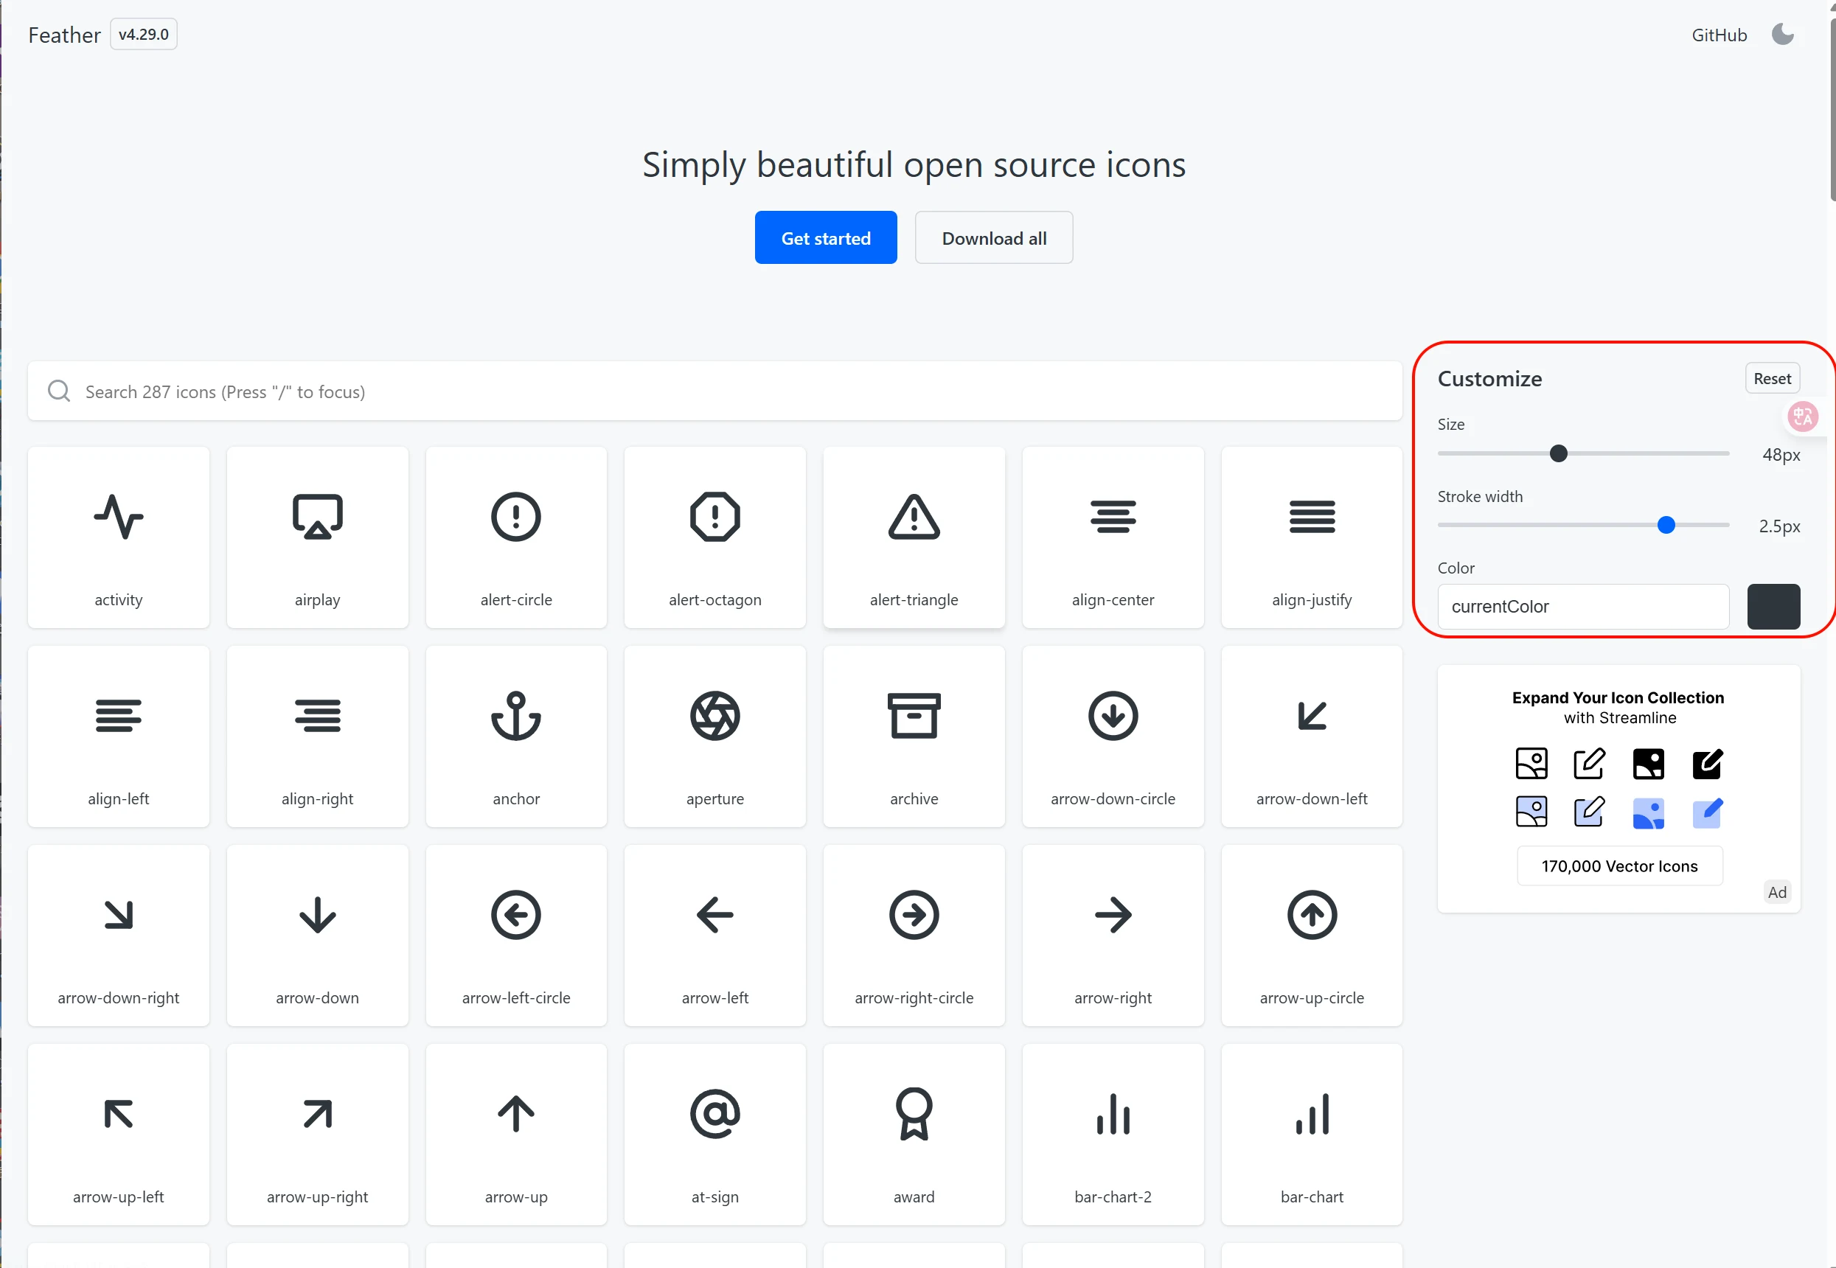Viewport: 1836px width, 1268px height.
Task: Click the Download all button
Action: pyautogui.click(x=994, y=237)
